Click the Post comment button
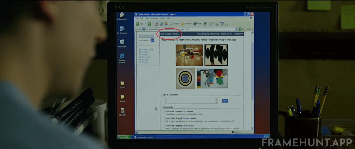Image resolution: width=355 pixels, height=149 pixels. click(225, 101)
